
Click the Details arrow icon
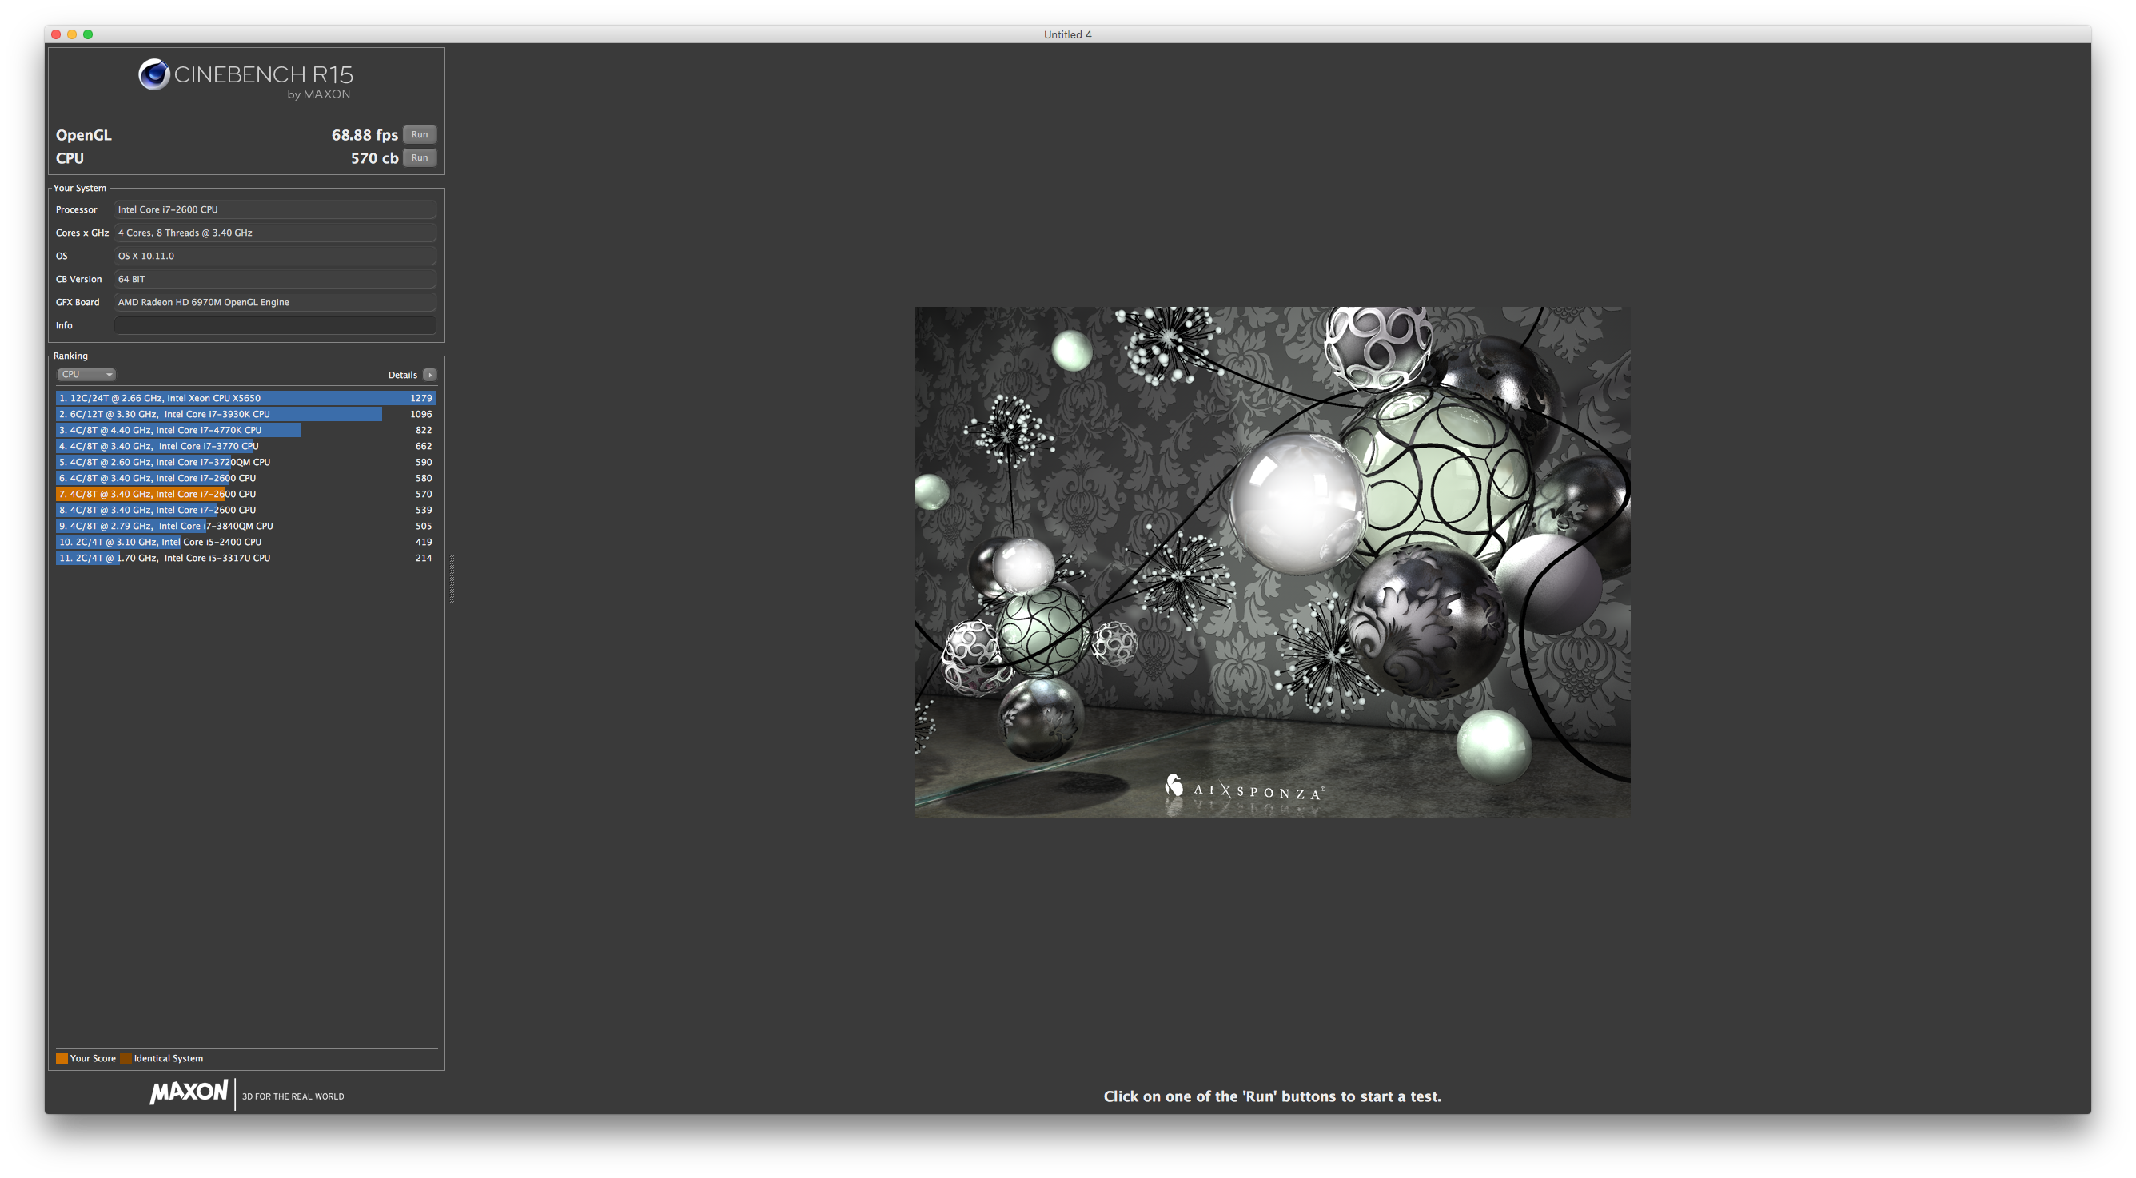(429, 375)
